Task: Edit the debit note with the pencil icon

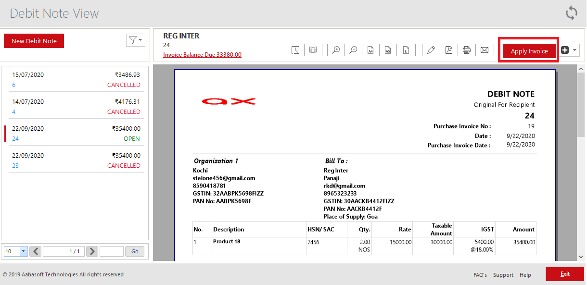Action: [431, 50]
